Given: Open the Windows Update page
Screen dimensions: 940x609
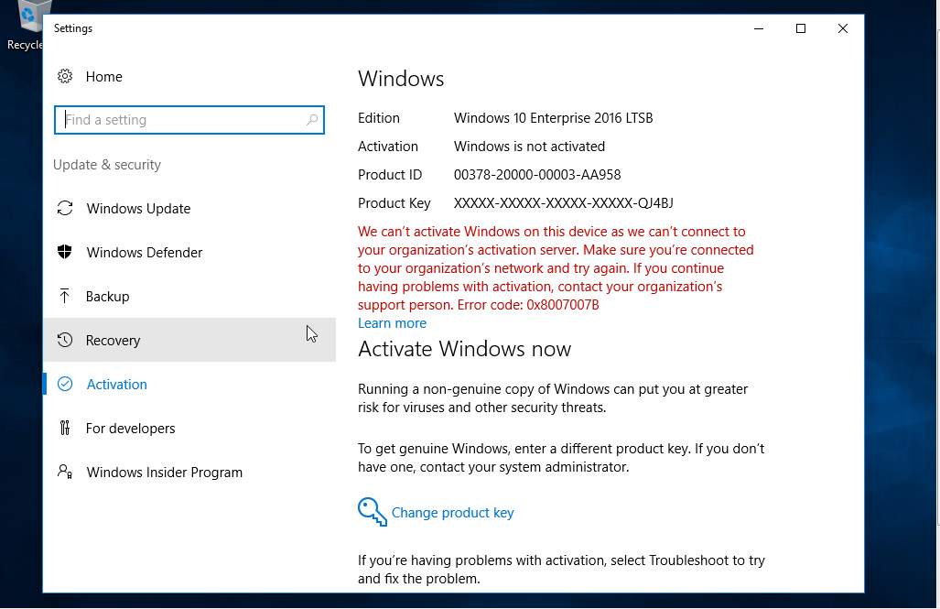Looking at the screenshot, I should (x=189, y=208).
